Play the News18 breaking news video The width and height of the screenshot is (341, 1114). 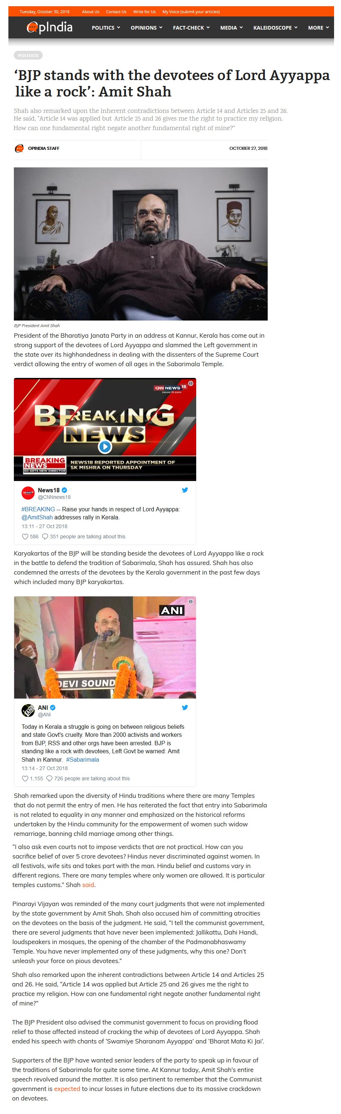pos(105,446)
